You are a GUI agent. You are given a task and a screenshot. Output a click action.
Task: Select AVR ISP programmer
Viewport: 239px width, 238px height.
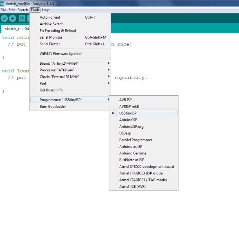(x=144, y=100)
